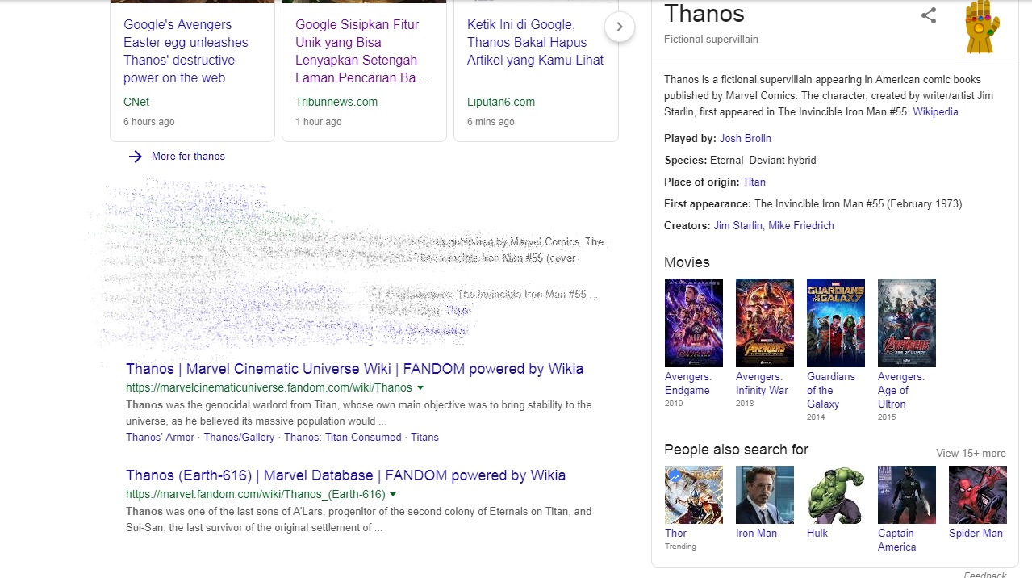Open the Wikipedia link in description
The image size is (1032, 578).
pos(935,112)
